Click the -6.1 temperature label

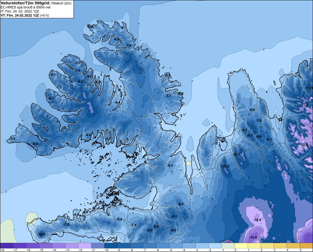53,75
